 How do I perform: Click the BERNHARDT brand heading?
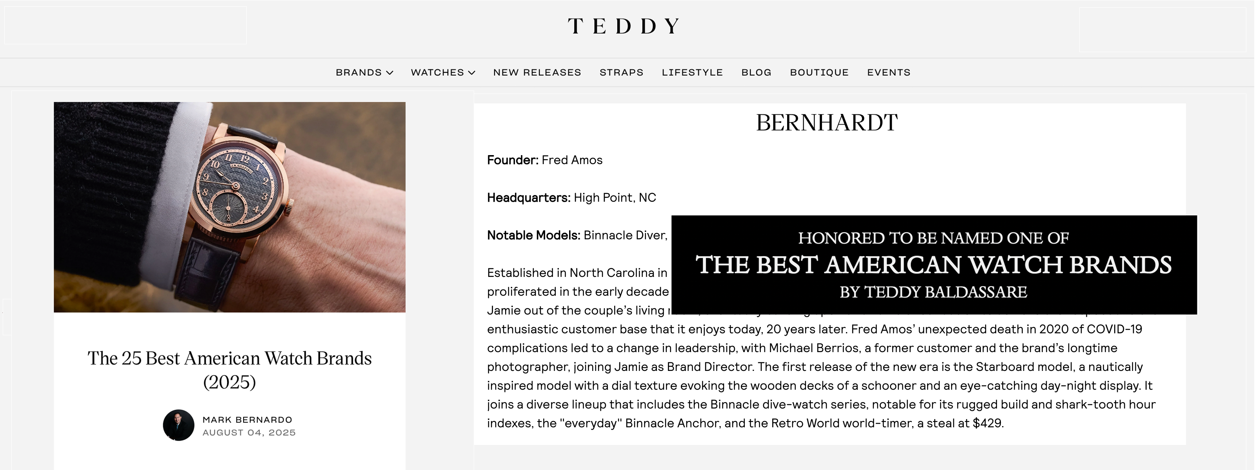[826, 123]
